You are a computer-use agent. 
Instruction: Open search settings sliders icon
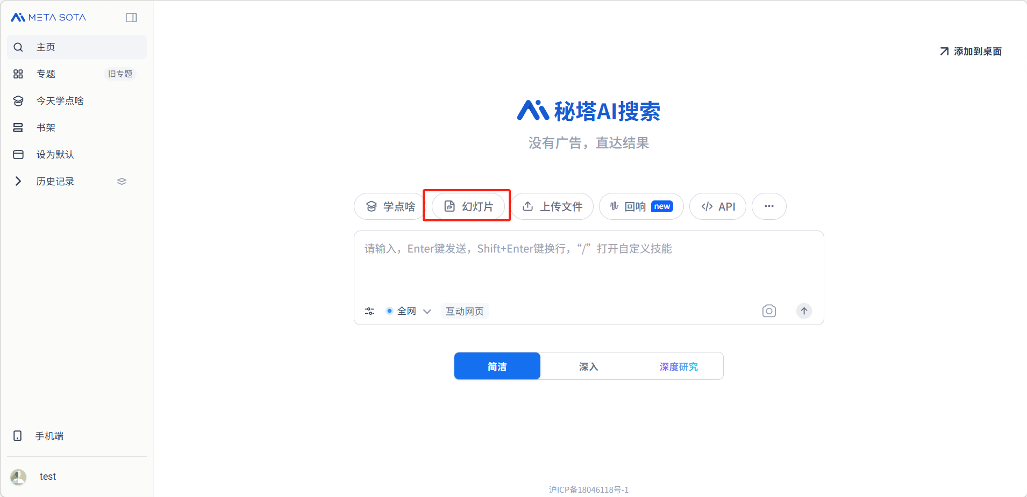point(369,311)
